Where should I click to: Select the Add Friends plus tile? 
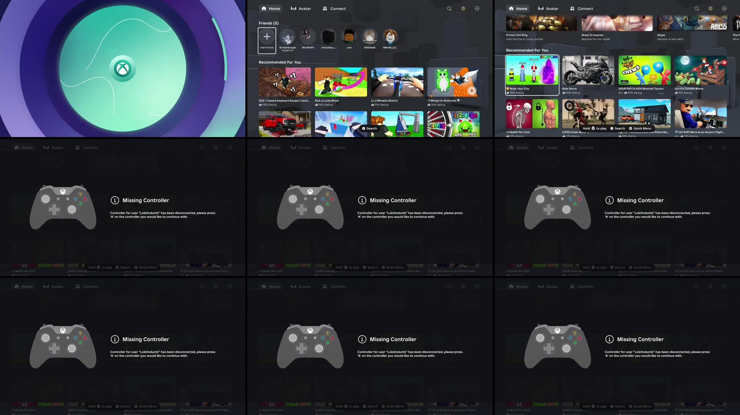click(x=267, y=40)
